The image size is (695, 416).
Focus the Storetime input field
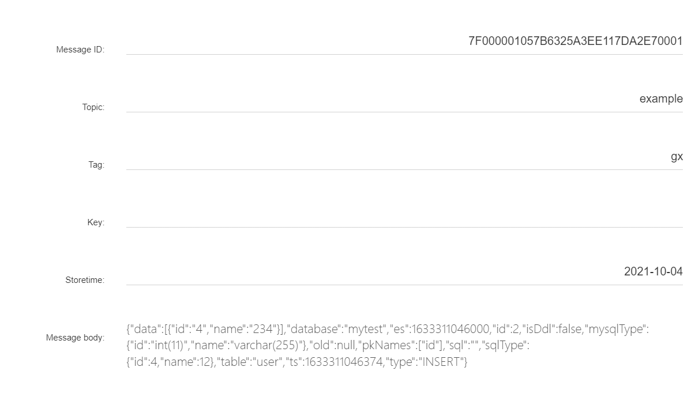click(x=404, y=272)
